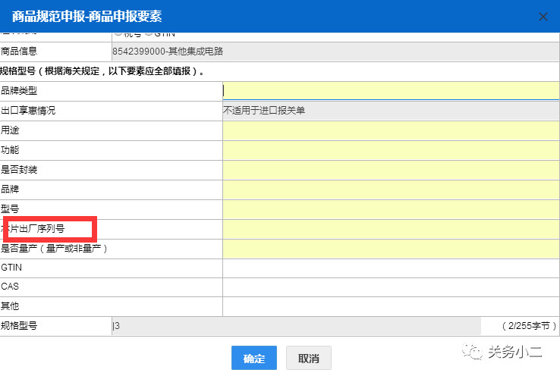The image size is (560, 376).
Task: Click the 品牌 input field
Action: [390, 190]
